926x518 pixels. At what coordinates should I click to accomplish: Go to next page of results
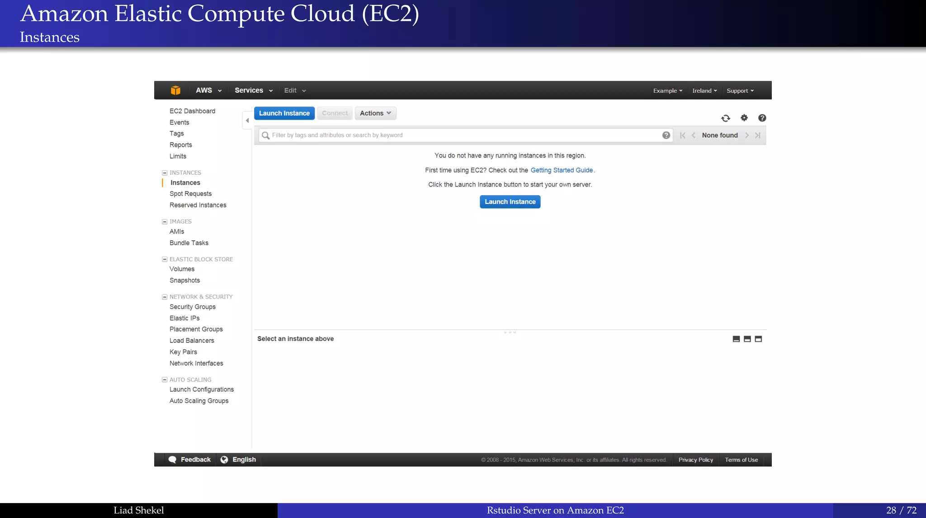pos(747,135)
